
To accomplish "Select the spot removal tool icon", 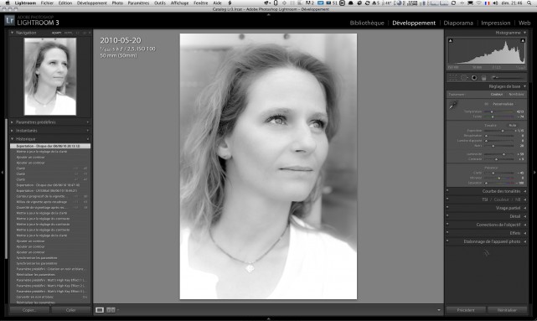I will (464, 78).
